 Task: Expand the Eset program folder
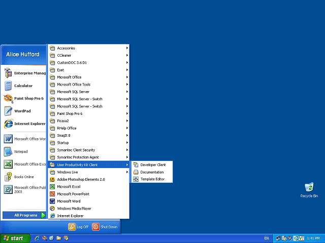click(88, 70)
